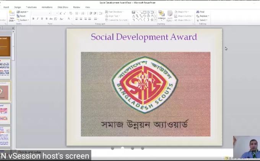Image resolution: width=260 pixels, height=161 pixels.
Task: Click the Reset slide icon
Action: coord(22,16)
